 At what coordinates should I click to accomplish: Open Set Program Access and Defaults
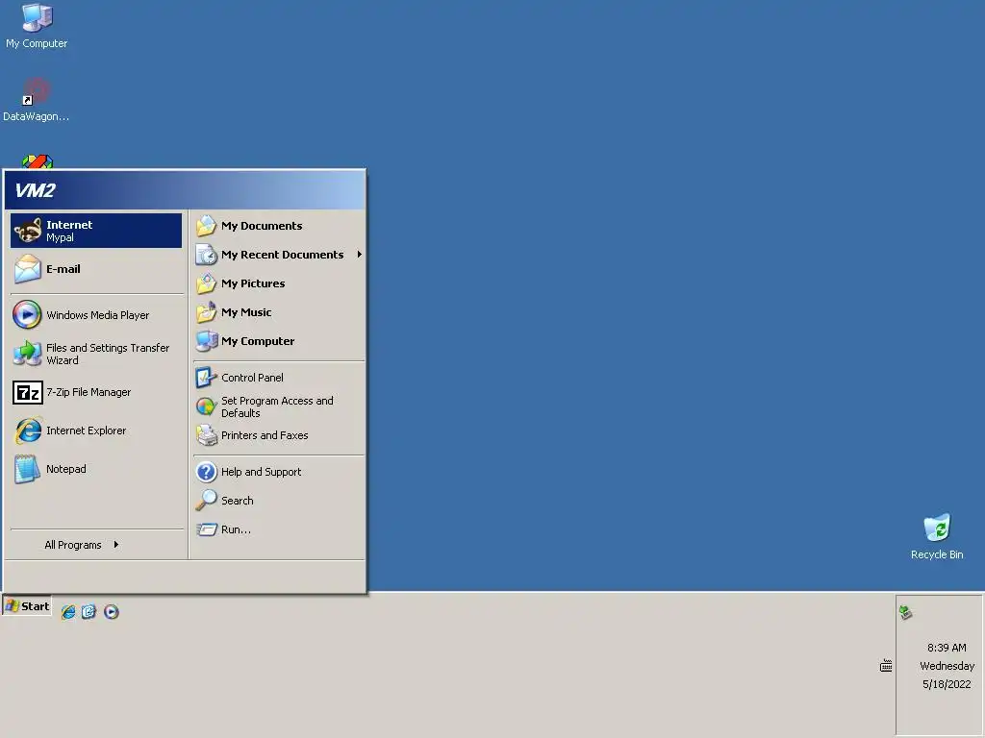(x=278, y=406)
